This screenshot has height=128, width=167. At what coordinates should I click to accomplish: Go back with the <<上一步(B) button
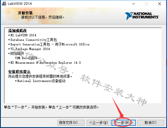pos(98,123)
